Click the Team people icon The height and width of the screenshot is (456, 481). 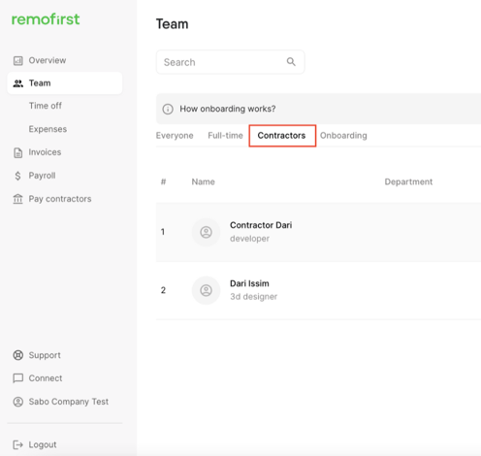coord(17,83)
